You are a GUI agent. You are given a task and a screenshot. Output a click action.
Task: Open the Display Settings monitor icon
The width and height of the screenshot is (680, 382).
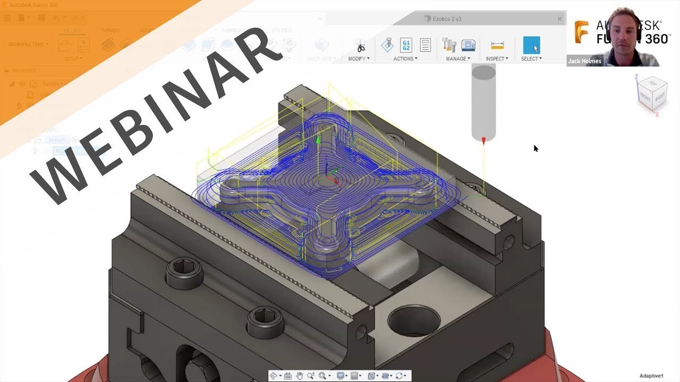click(341, 376)
